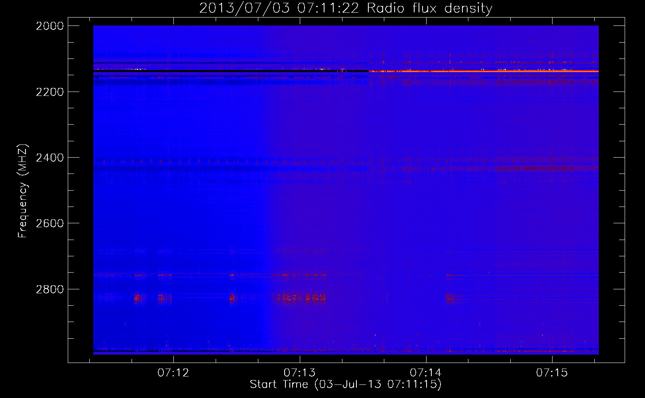The image size is (645, 398).
Task: Click the 'Frequency (MHZ)' axis label
Action: point(23,191)
